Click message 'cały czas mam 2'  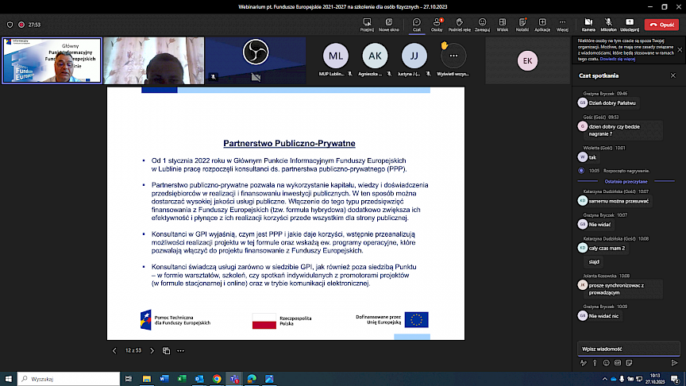tap(607, 248)
